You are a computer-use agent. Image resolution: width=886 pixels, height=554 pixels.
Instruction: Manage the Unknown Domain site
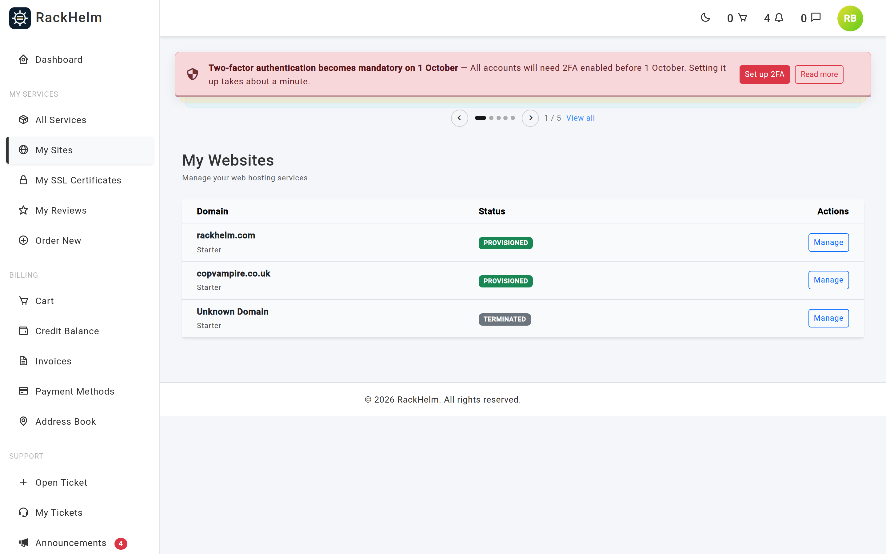point(828,318)
